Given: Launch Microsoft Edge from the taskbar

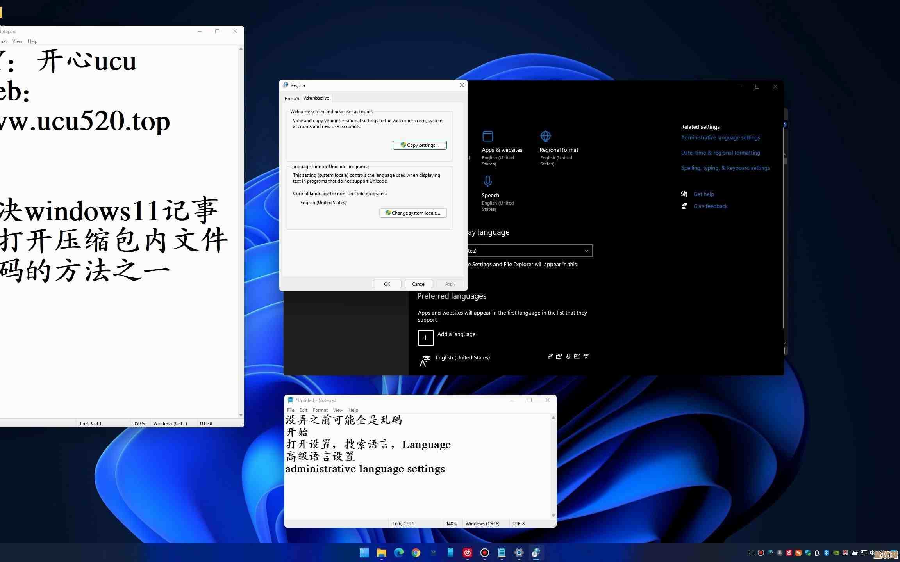Looking at the screenshot, I should [x=398, y=553].
